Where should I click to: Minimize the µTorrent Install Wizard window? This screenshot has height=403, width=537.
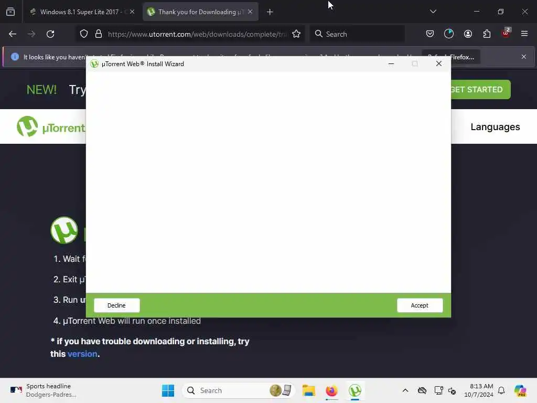coord(391,63)
